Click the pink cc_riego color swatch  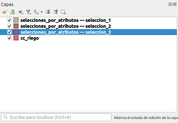pos(16,38)
